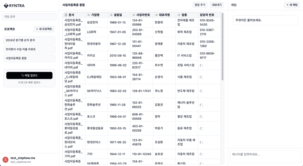Click the 사업자등록증_현대자동차.pdf document cell
Viewport: 303px width, 166px height.
point(74,44)
